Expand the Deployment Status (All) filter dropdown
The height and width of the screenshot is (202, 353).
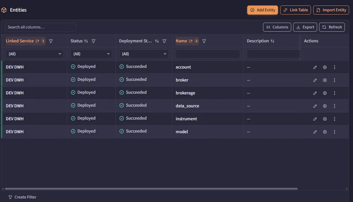[144, 54]
